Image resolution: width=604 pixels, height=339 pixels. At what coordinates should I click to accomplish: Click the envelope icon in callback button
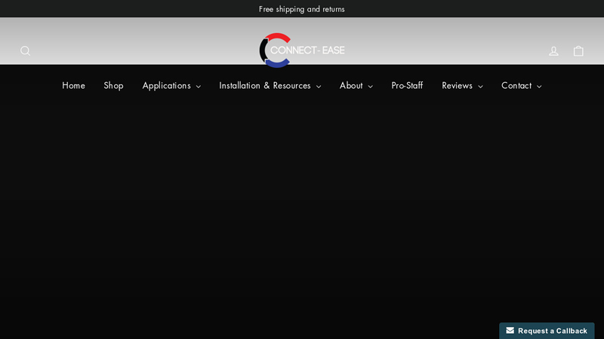point(510,331)
